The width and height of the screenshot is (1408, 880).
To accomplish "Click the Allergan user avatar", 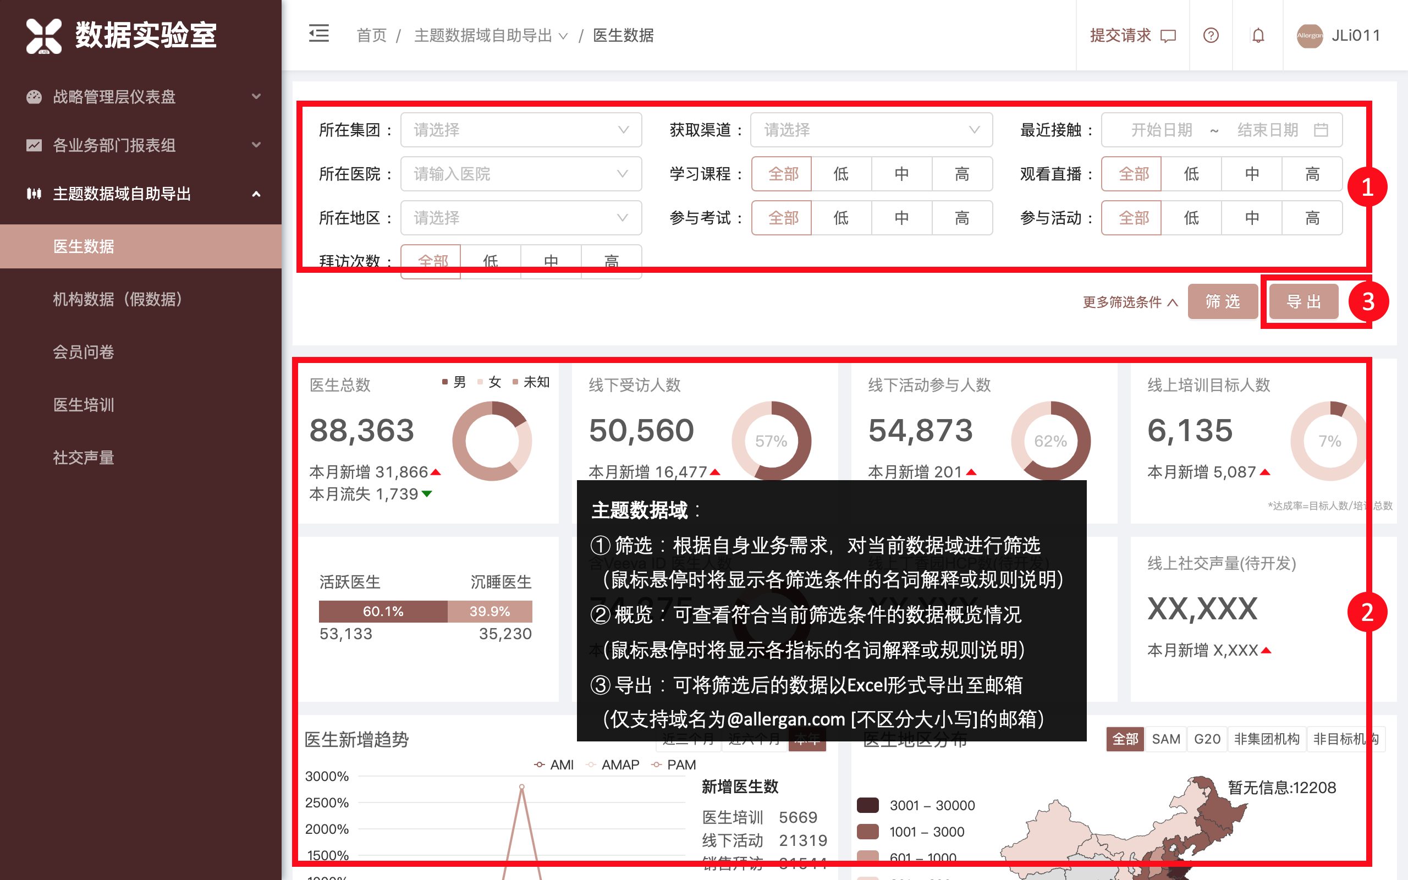I will [x=1309, y=36].
